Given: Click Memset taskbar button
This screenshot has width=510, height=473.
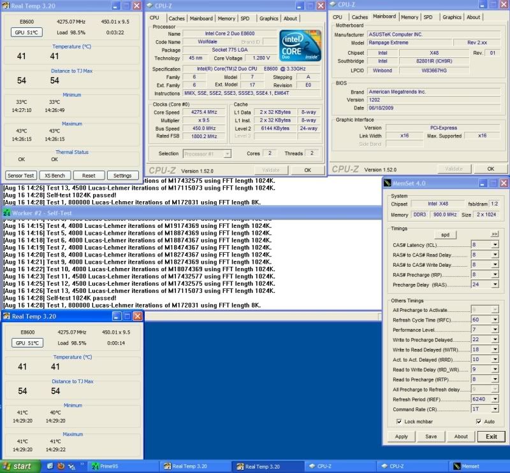Looking at the screenshot, I should click(479, 466).
